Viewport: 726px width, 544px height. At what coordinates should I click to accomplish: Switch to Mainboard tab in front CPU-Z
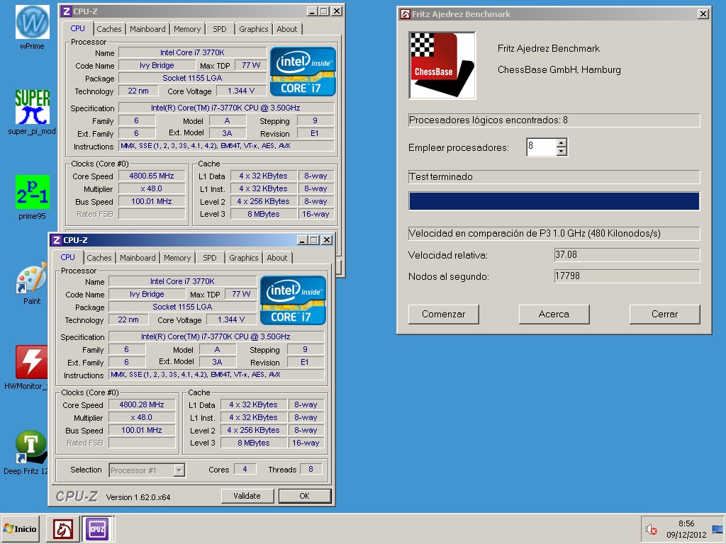pos(138,258)
